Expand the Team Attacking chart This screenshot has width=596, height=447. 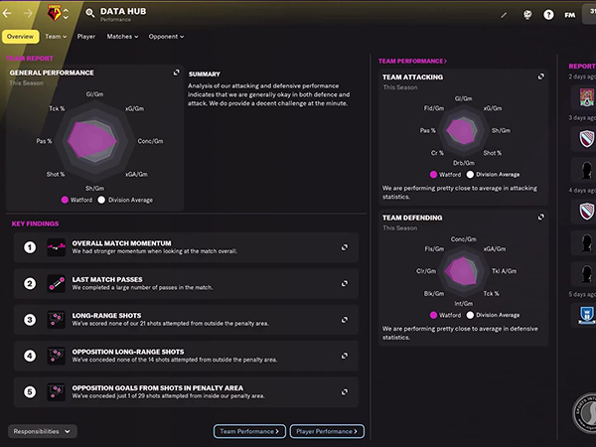tap(541, 76)
